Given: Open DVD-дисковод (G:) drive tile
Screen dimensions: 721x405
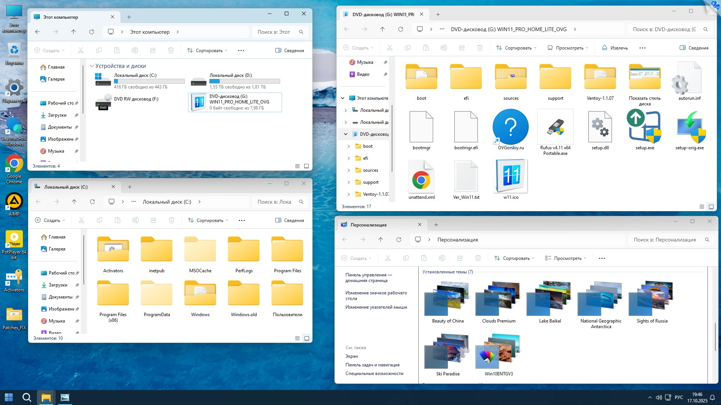Looking at the screenshot, I should (x=235, y=102).
